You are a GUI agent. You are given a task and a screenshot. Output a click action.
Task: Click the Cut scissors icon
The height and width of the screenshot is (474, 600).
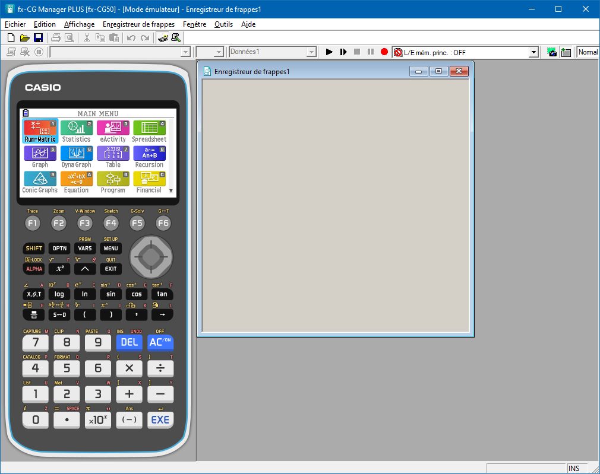(x=87, y=38)
